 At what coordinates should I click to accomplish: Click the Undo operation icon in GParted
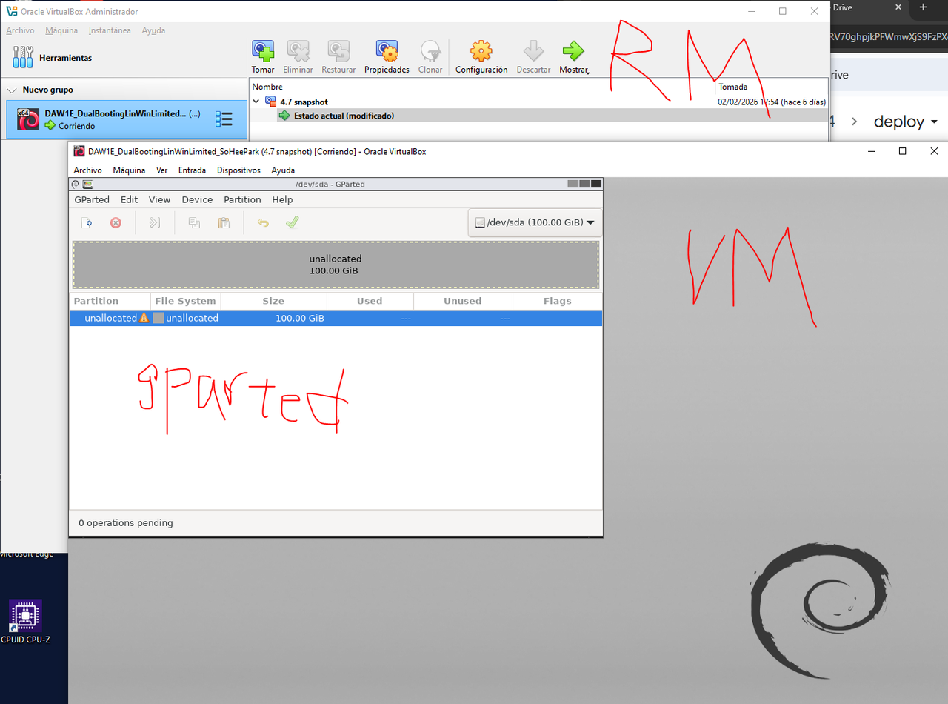tap(263, 222)
